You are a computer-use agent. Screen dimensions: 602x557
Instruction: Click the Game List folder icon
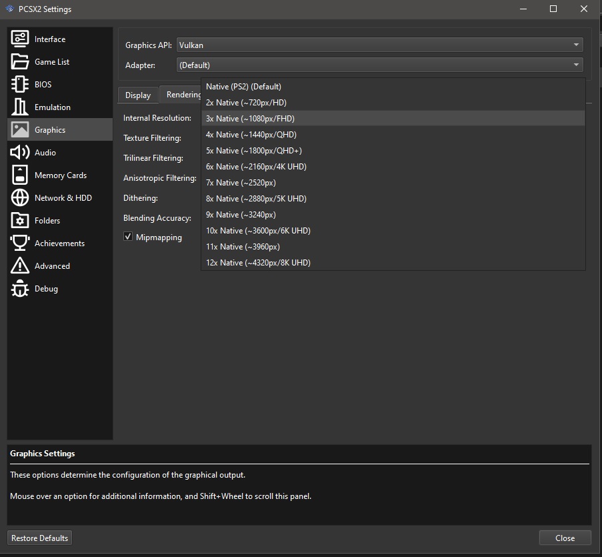(19, 61)
